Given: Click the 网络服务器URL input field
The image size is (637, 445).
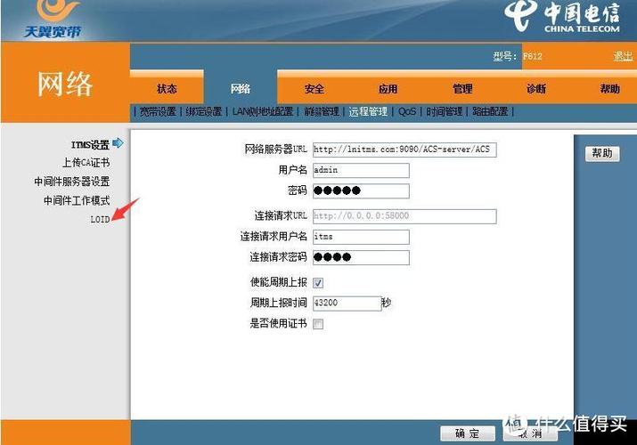Looking at the screenshot, I should (x=404, y=150).
